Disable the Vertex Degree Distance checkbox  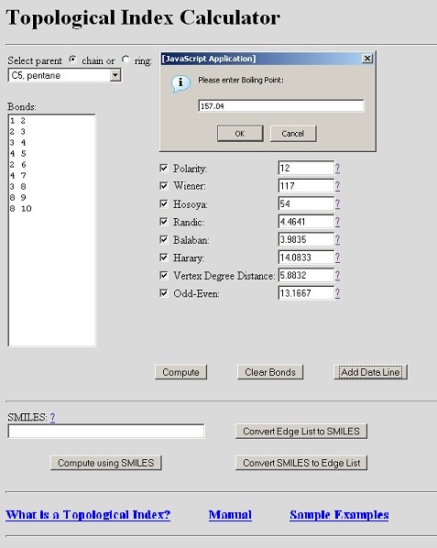click(163, 276)
